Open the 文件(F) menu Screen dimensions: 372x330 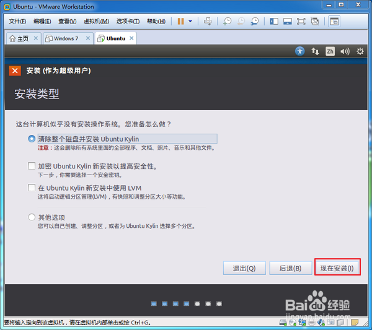[x=17, y=21]
